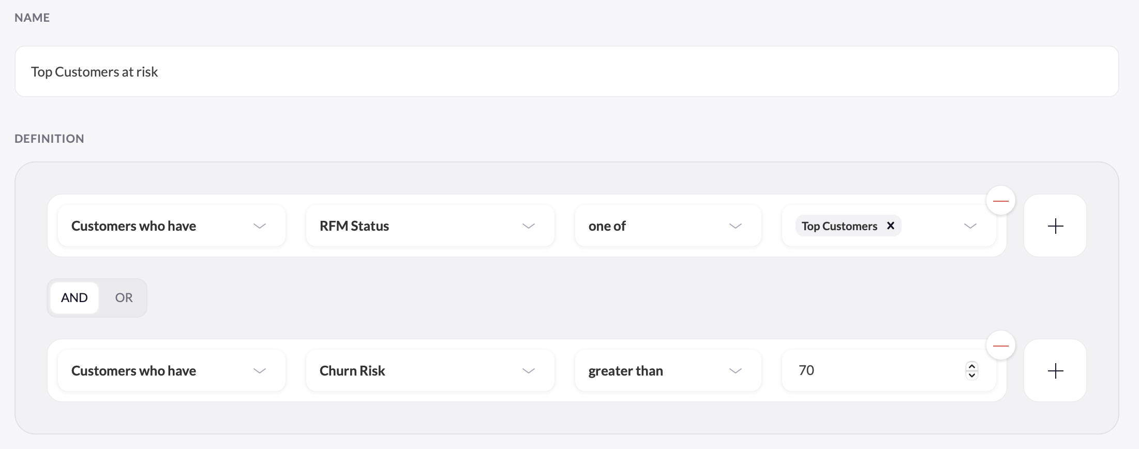Click the chevron in the Churn Risk dropdown
This screenshot has width=1139, height=449.
click(x=529, y=371)
